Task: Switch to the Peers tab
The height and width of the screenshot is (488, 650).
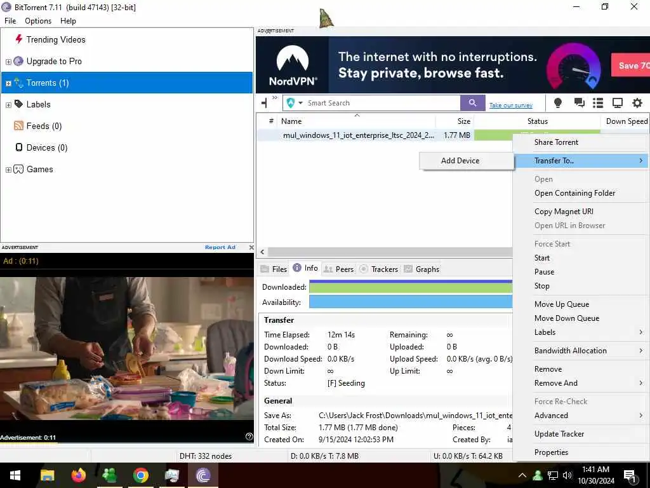Action: tap(339, 269)
